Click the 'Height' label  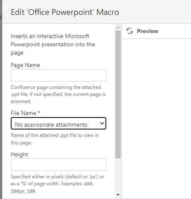[19, 154]
